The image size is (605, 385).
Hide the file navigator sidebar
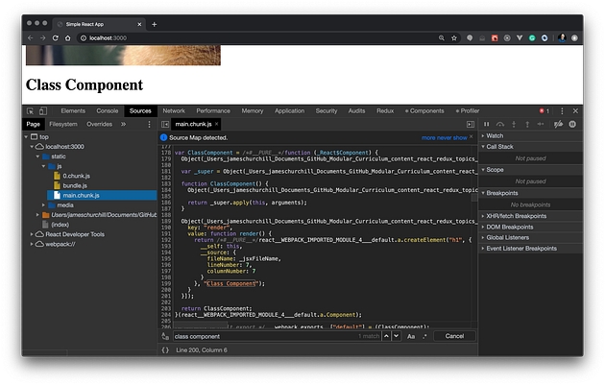[x=165, y=124]
